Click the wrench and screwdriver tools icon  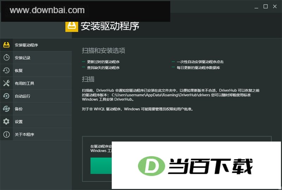[6, 83]
